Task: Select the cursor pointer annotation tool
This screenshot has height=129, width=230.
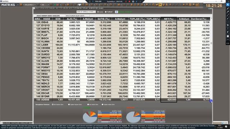Action: tap(227, 5)
